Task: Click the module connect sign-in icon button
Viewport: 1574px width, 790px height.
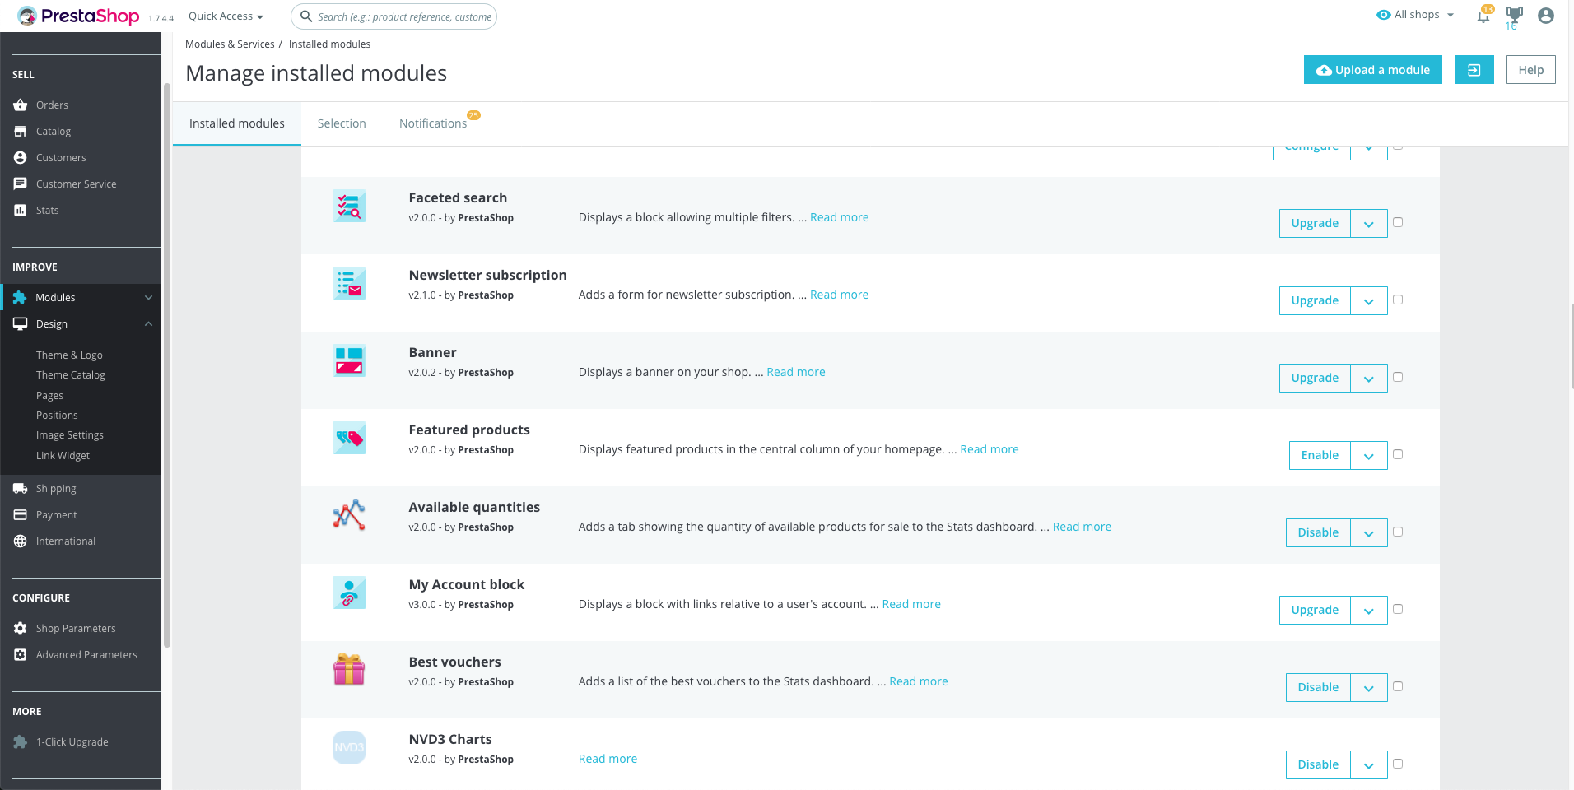Action: click(x=1474, y=70)
